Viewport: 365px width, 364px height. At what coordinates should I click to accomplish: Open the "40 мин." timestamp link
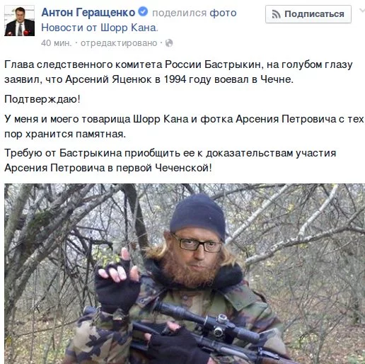[56, 43]
